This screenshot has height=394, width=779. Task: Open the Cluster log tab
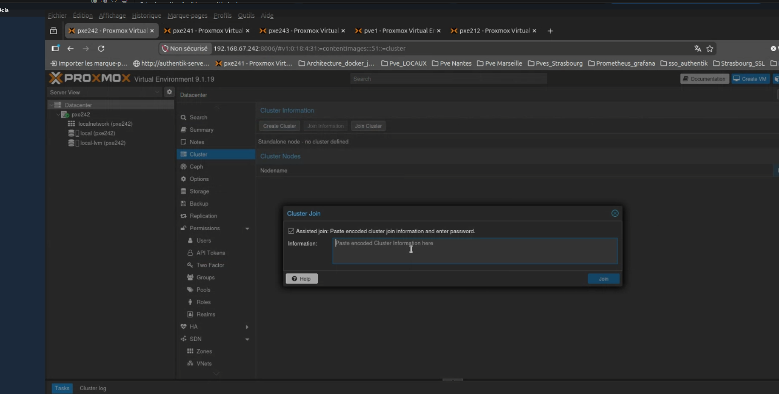point(93,388)
